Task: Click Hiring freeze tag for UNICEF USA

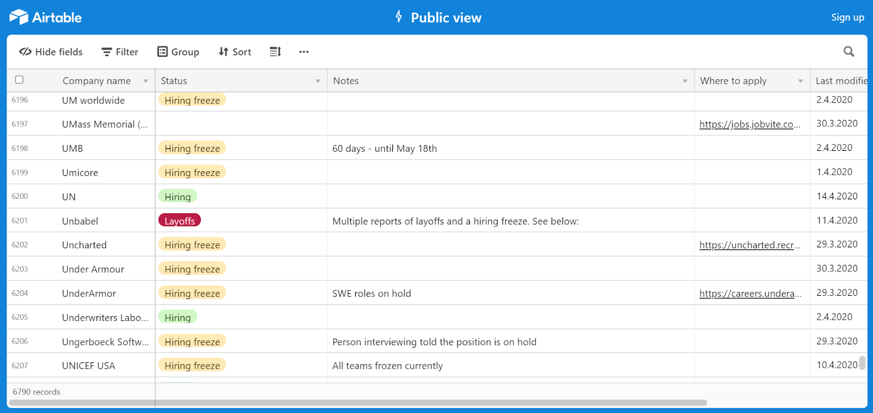Action: pyautogui.click(x=192, y=365)
